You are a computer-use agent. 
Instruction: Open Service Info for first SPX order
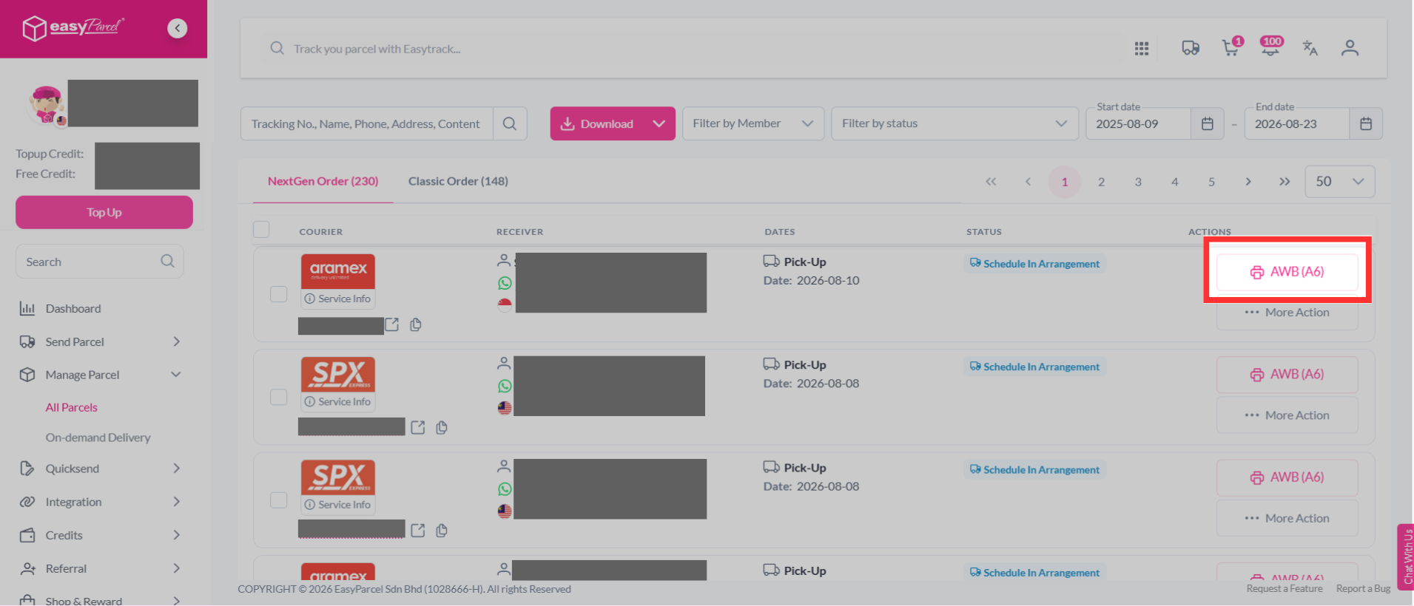point(338,401)
